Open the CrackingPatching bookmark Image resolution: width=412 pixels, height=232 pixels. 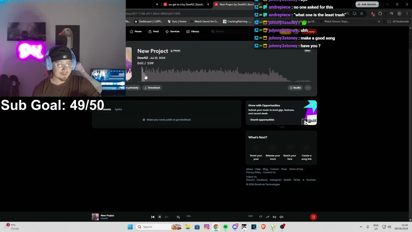point(237,22)
